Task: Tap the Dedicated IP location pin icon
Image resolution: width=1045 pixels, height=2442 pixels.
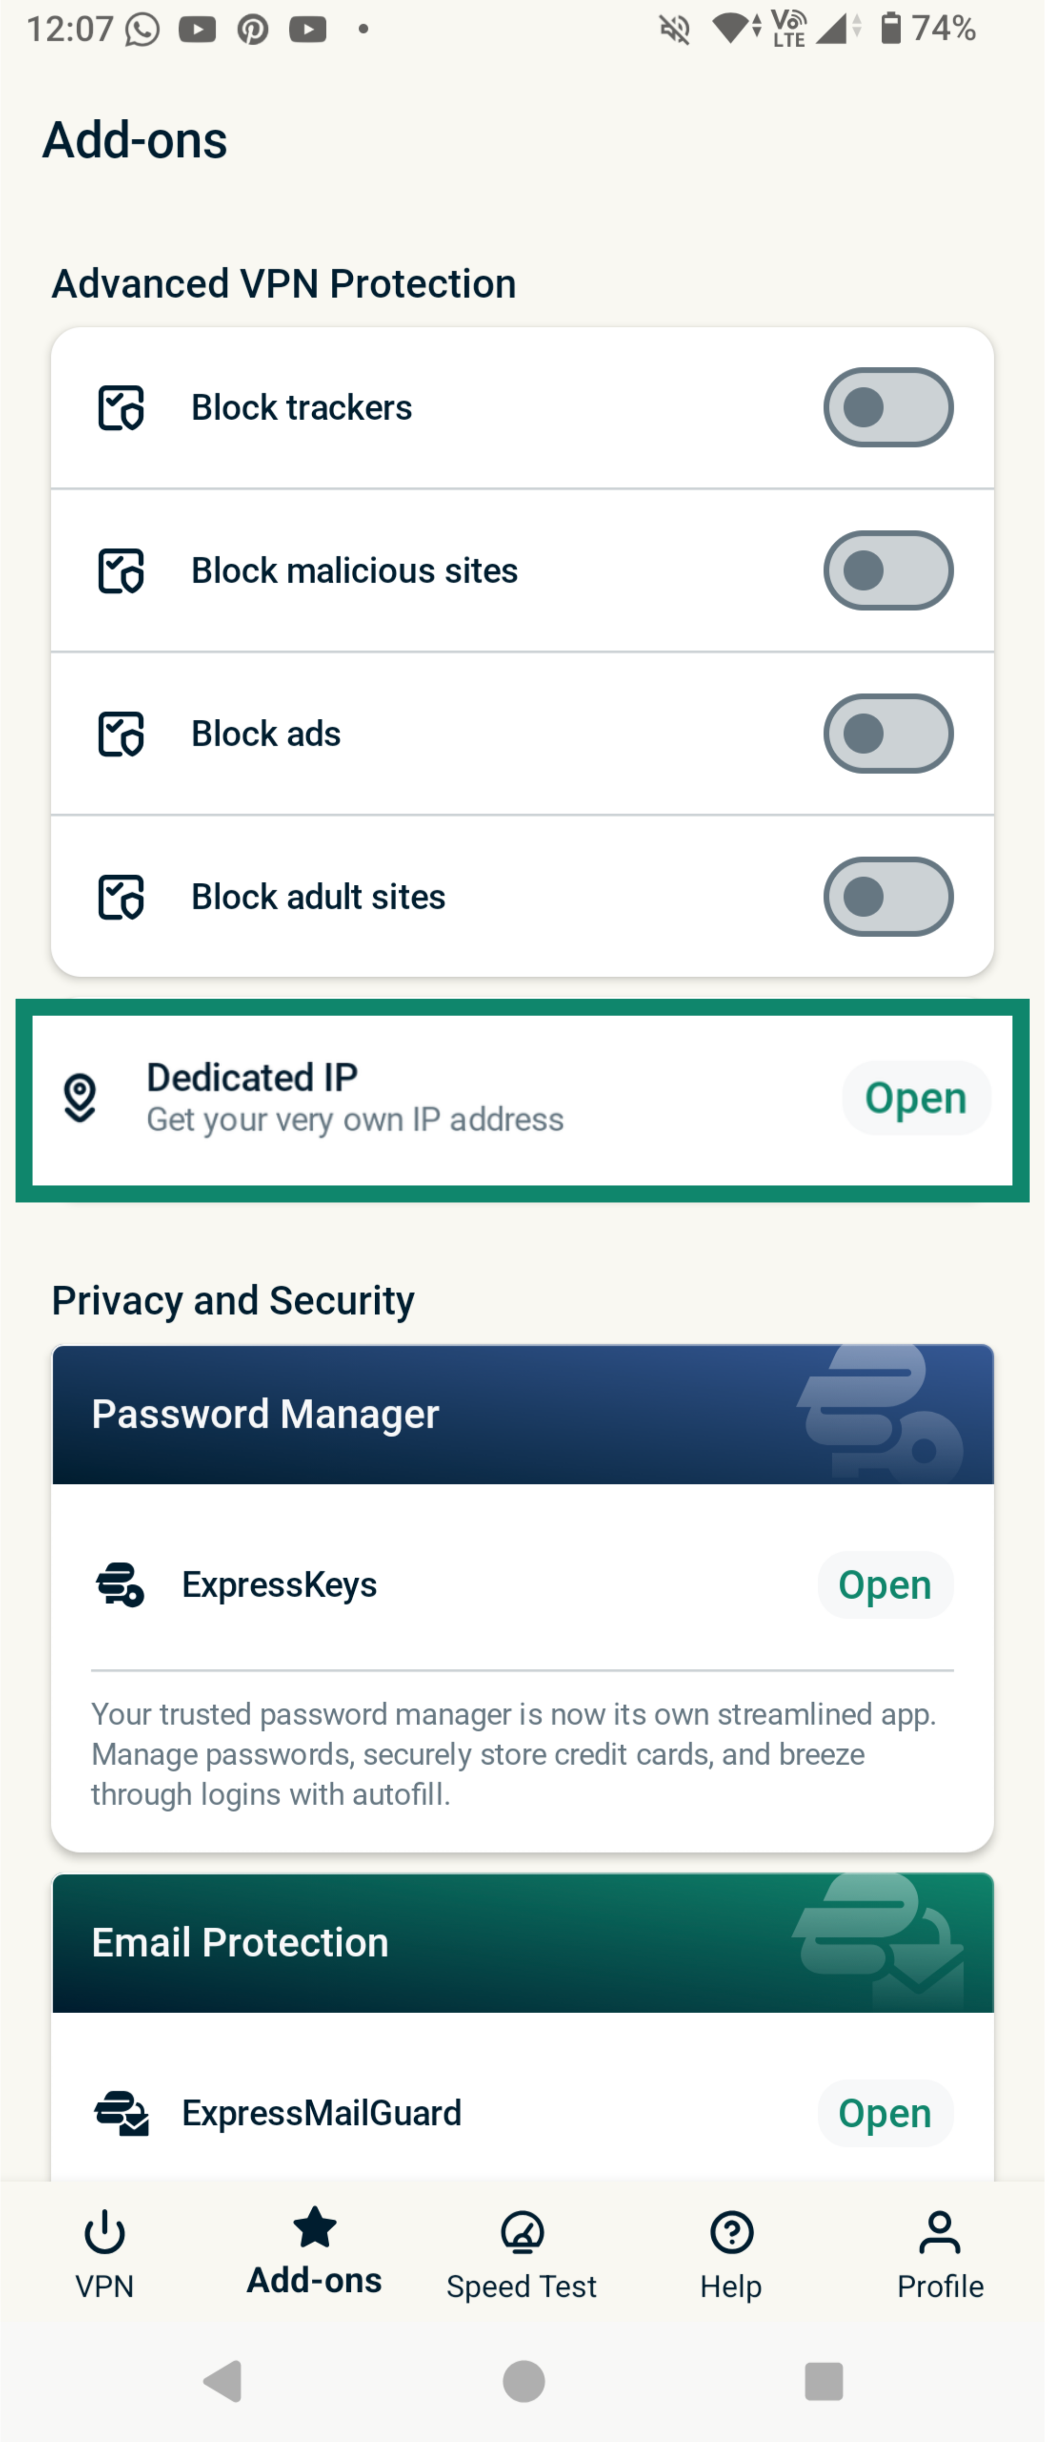Action: pos(81,1098)
